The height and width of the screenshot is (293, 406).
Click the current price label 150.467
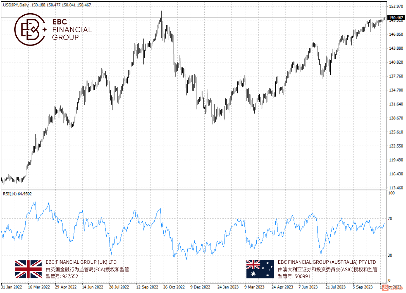(x=396, y=18)
